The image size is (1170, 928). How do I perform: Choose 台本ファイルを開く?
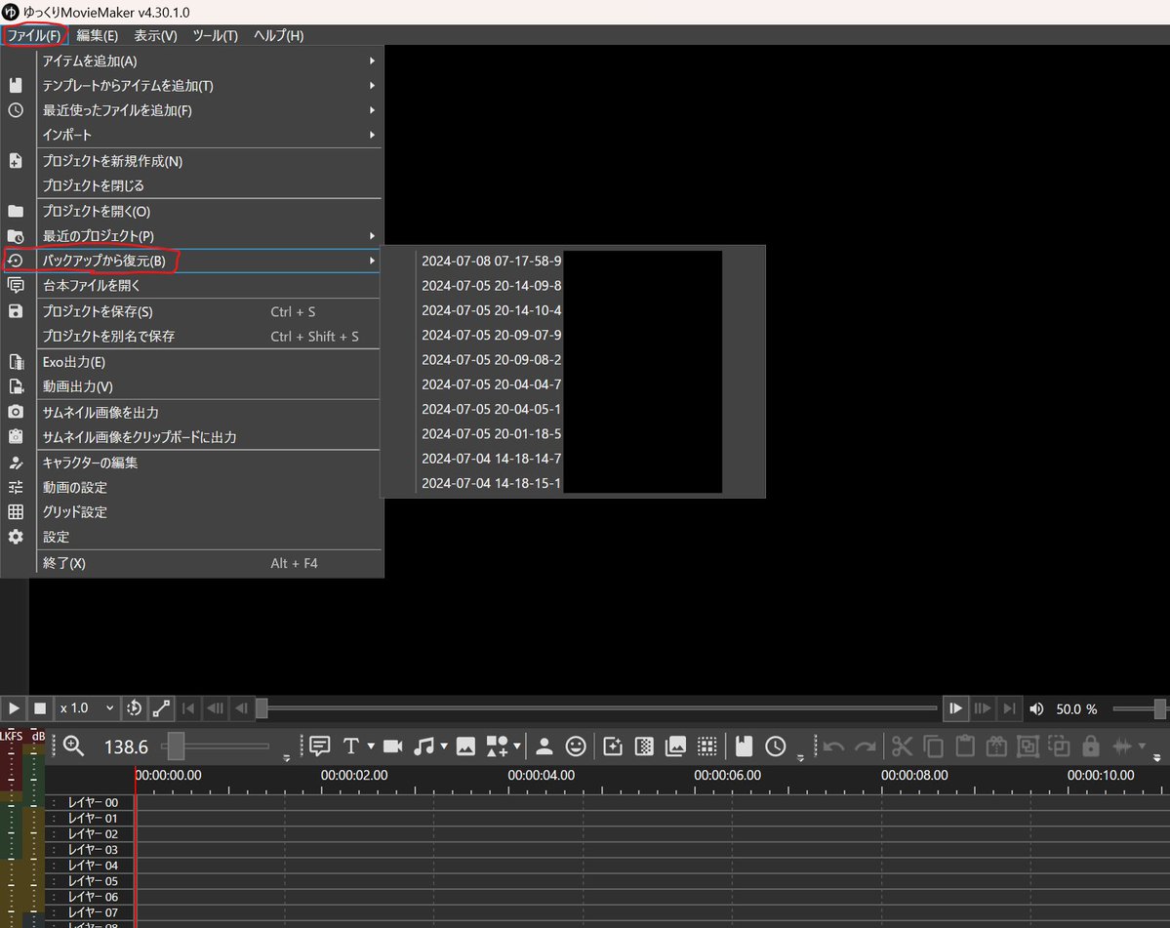pos(209,286)
